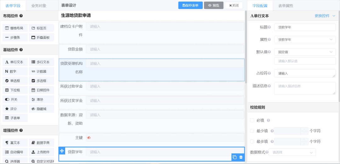Choose the 评分 star rating control

coord(15,109)
